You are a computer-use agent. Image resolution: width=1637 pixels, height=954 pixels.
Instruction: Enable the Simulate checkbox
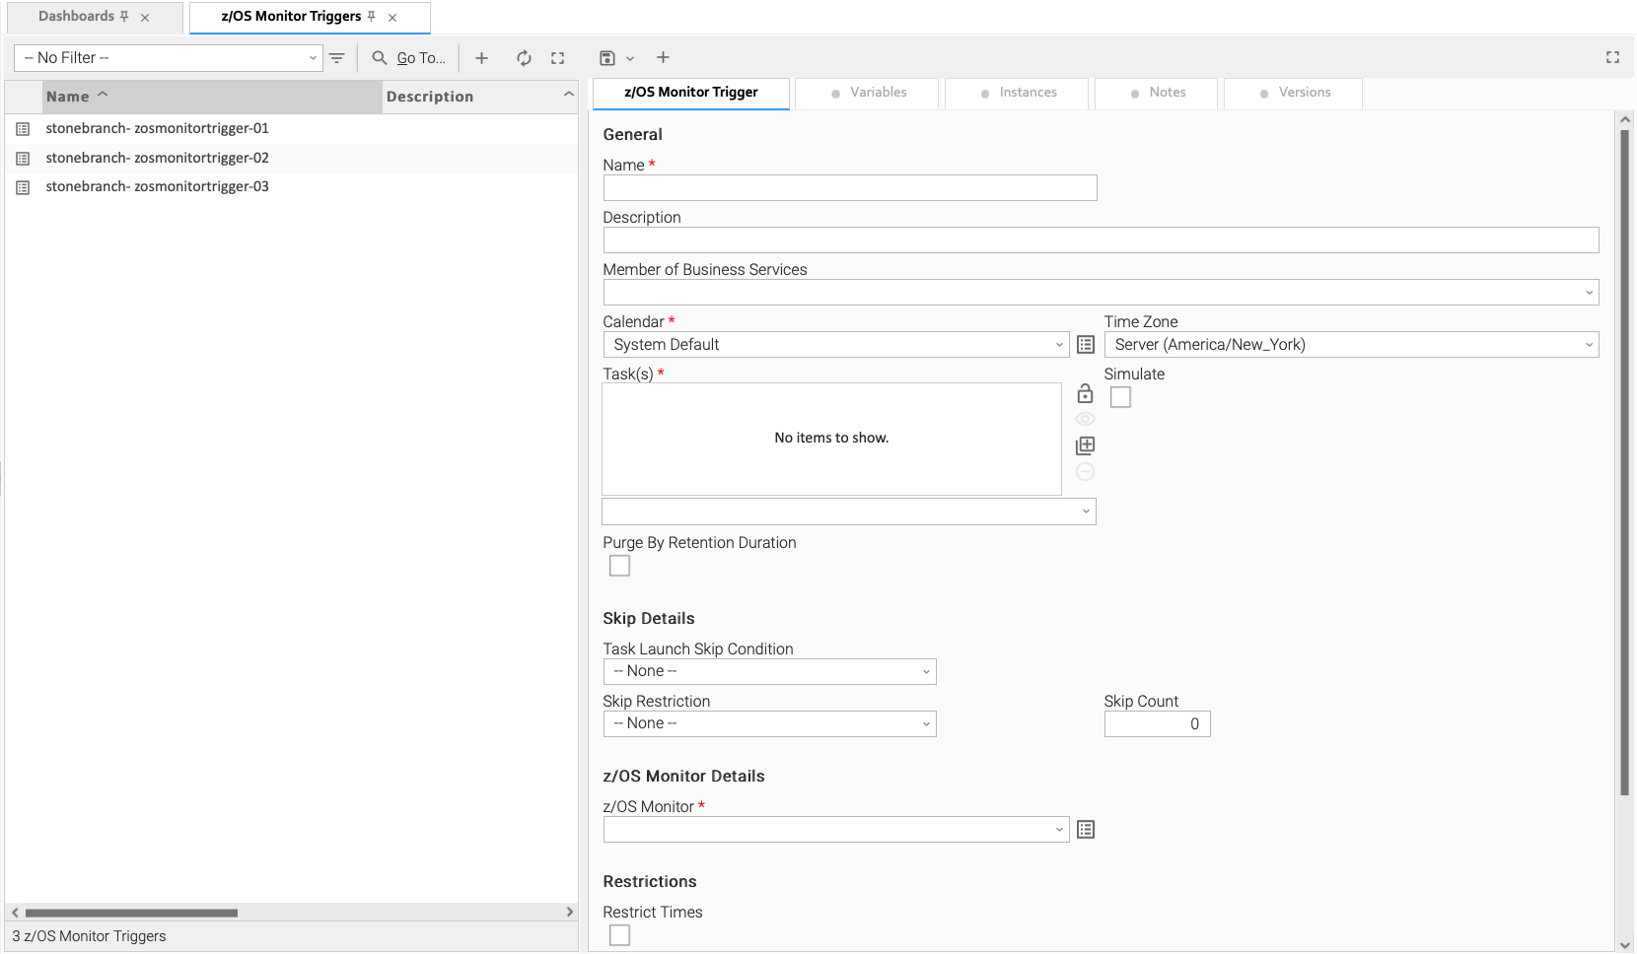(1120, 397)
